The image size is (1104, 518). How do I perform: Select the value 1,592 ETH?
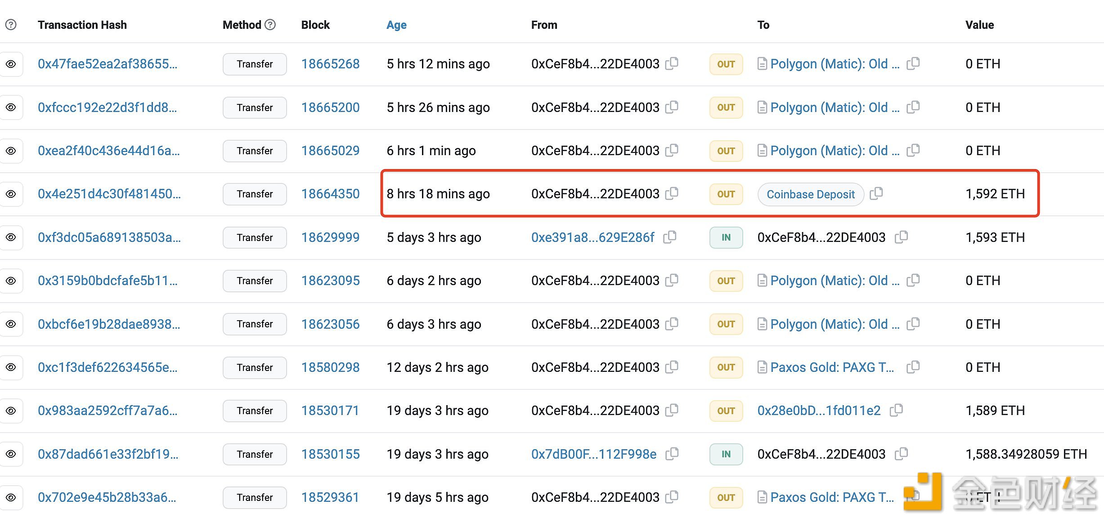click(x=995, y=194)
